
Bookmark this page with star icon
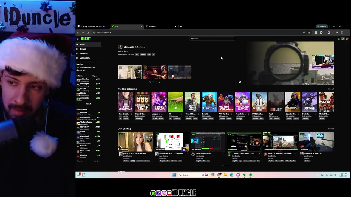(x=309, y=33)
